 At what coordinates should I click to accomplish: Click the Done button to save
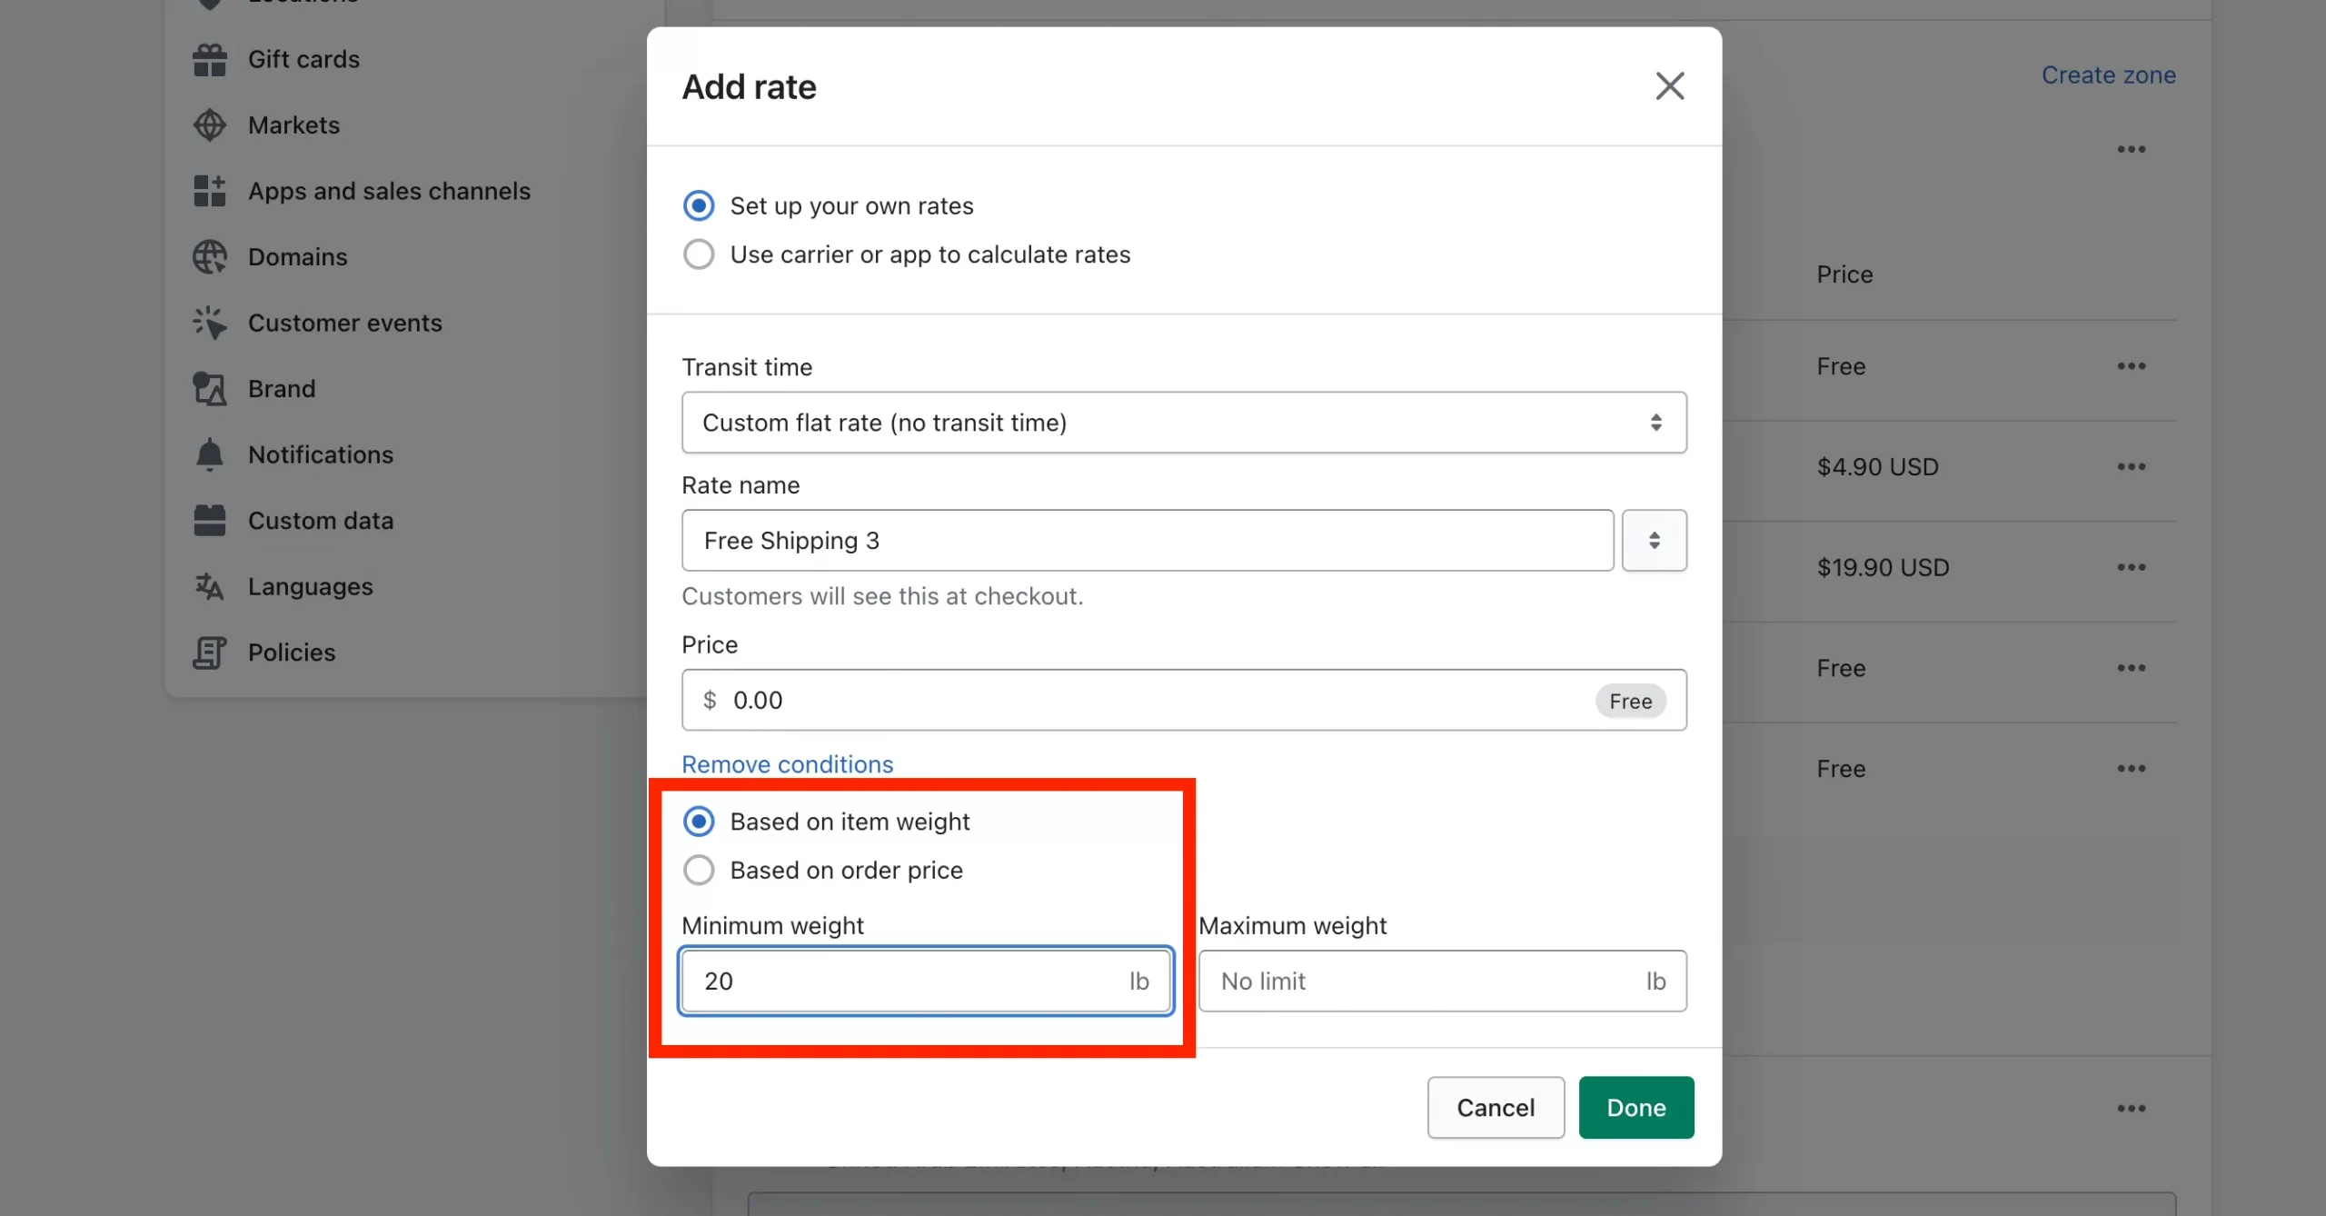click(1636, 1107)
